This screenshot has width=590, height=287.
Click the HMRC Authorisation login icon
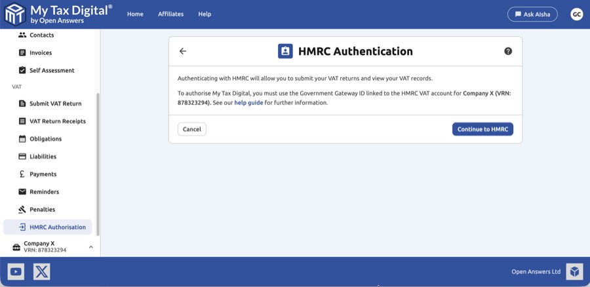pos(22,227)
